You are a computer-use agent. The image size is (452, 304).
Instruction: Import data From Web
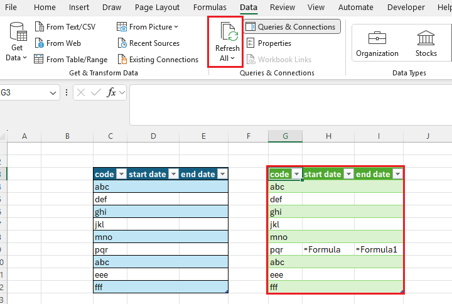[x=58, y=43]
